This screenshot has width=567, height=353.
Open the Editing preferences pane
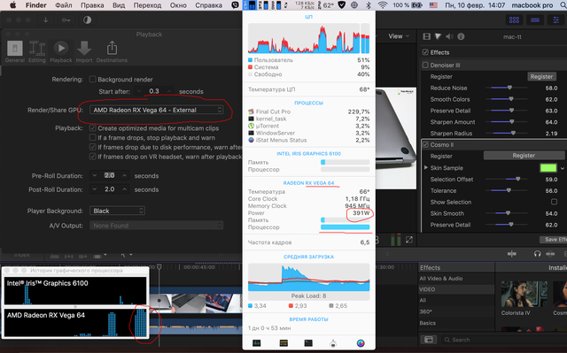point(37,51)
